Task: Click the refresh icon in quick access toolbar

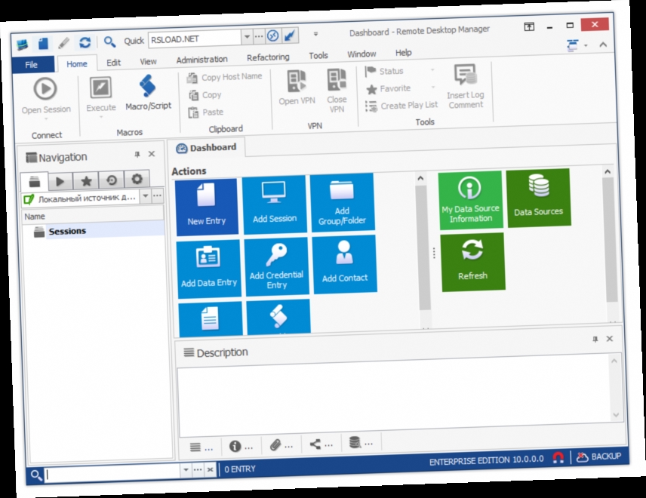Action: click(85, 42)
